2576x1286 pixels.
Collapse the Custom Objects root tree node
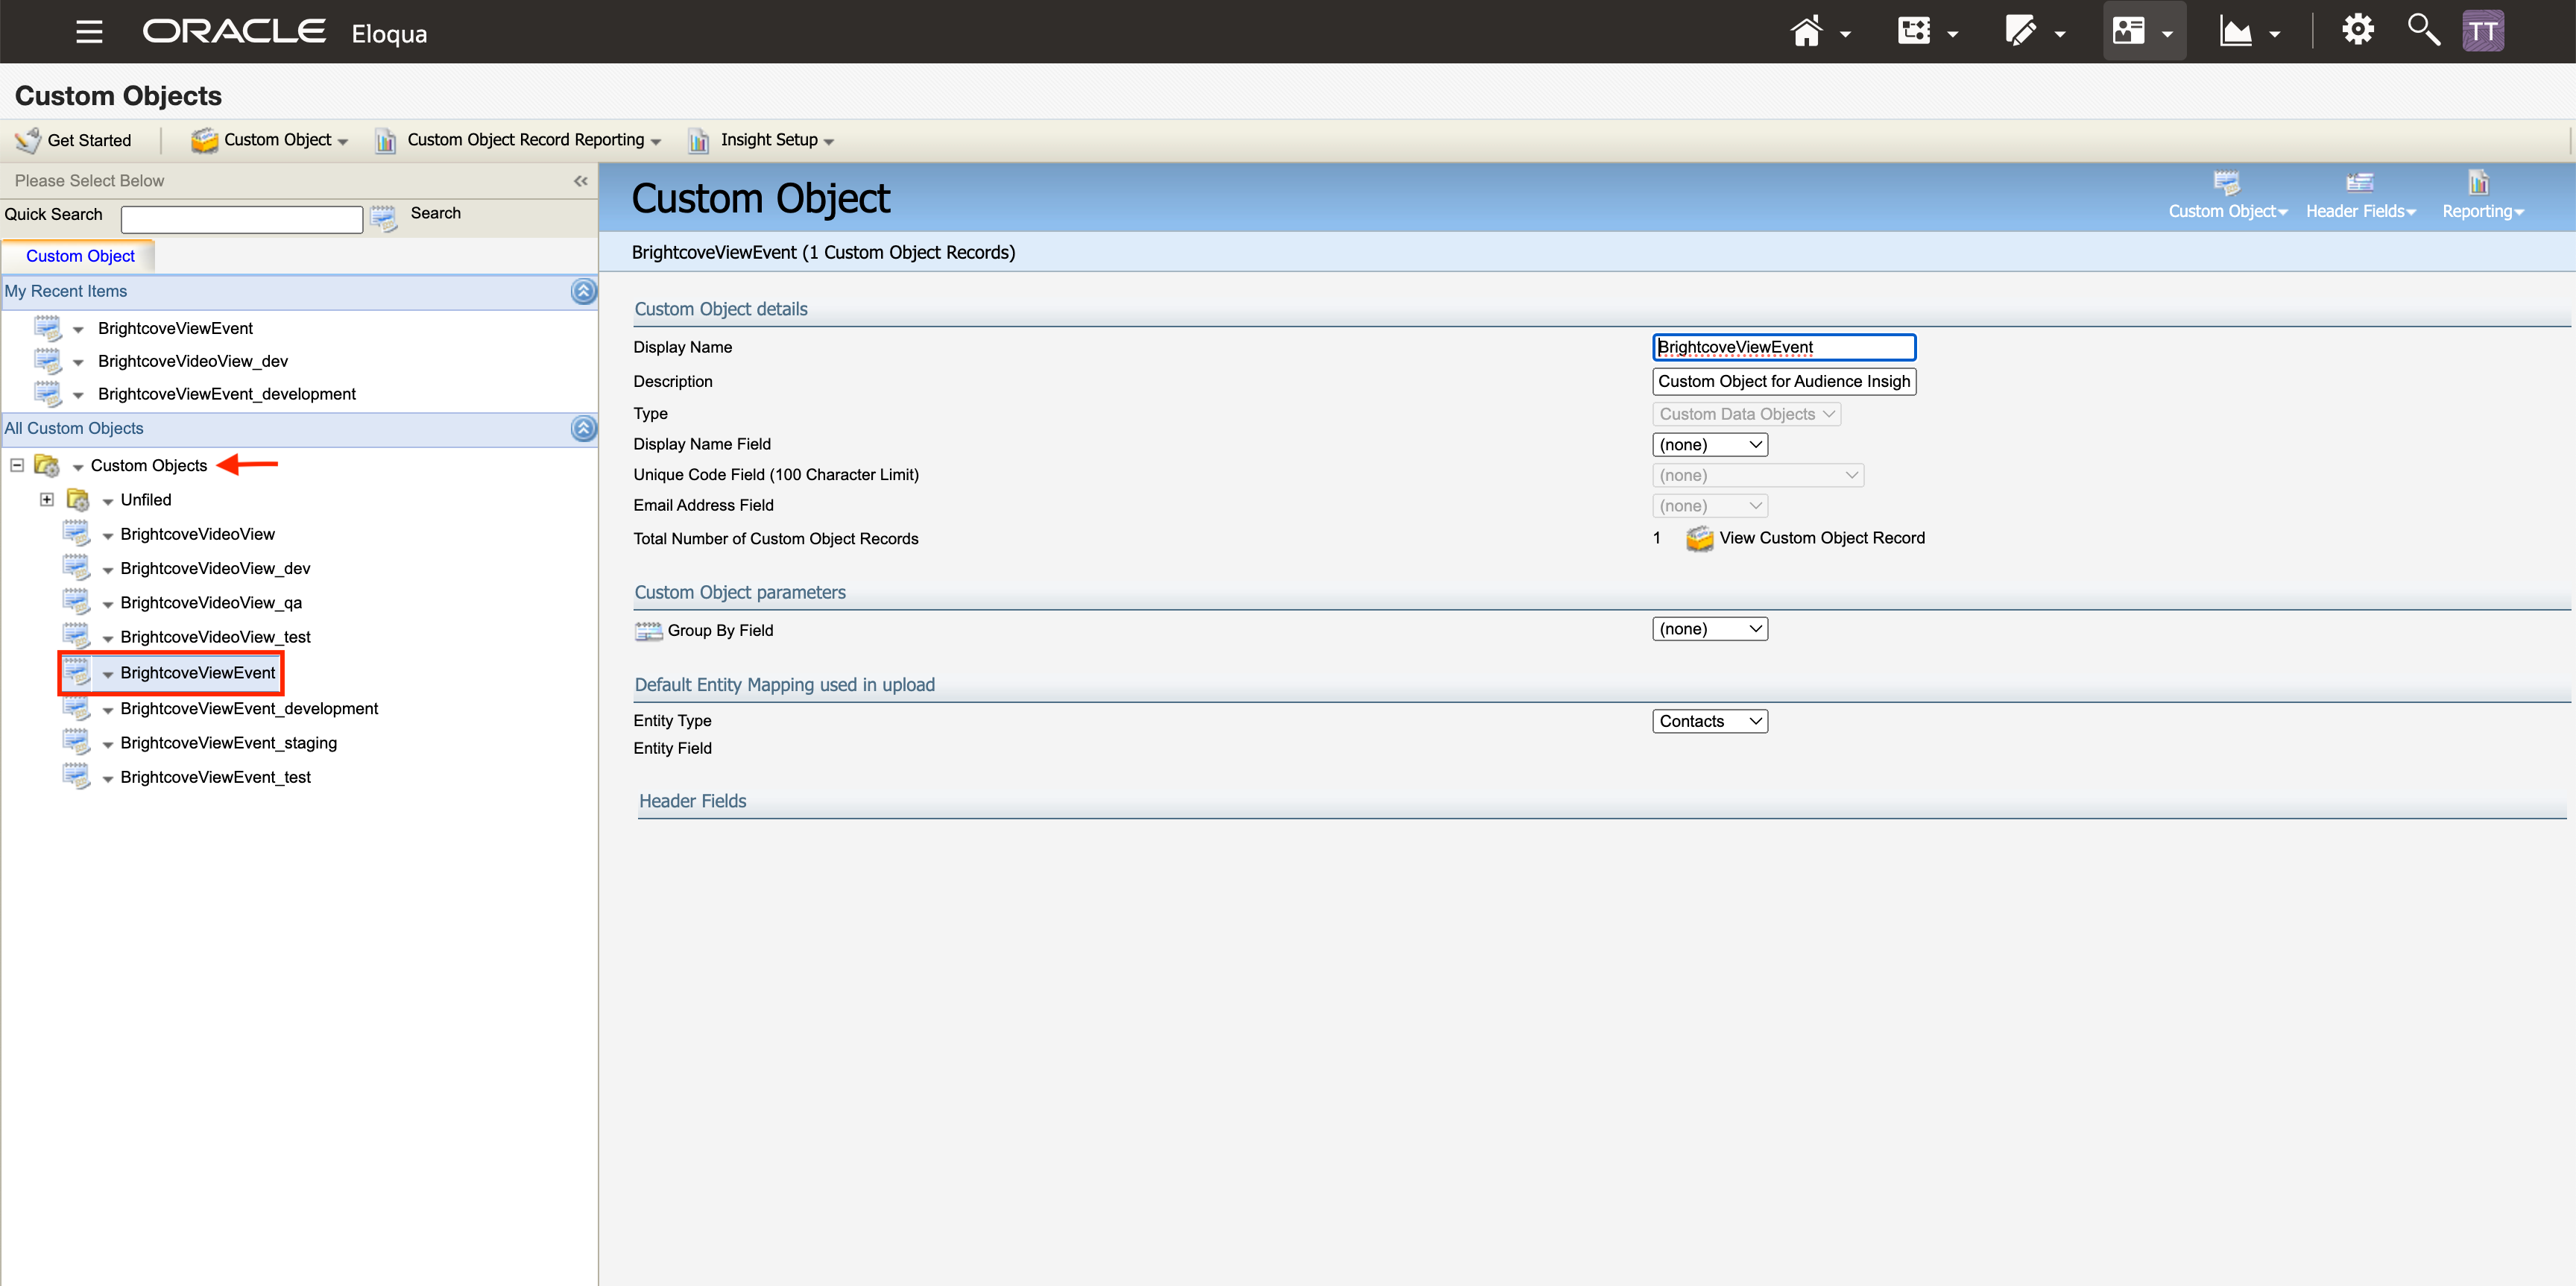point(17,465)
